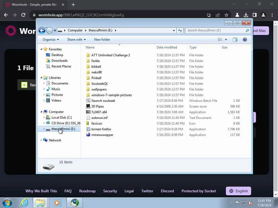This screenshot has height=208, width=278.
Task: Open browser downloads icon
Action: tap(246, 15)
